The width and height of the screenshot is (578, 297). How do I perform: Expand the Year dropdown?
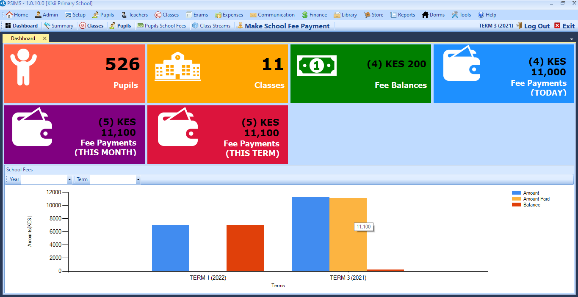pyautogui.click(x=69, y=180)
